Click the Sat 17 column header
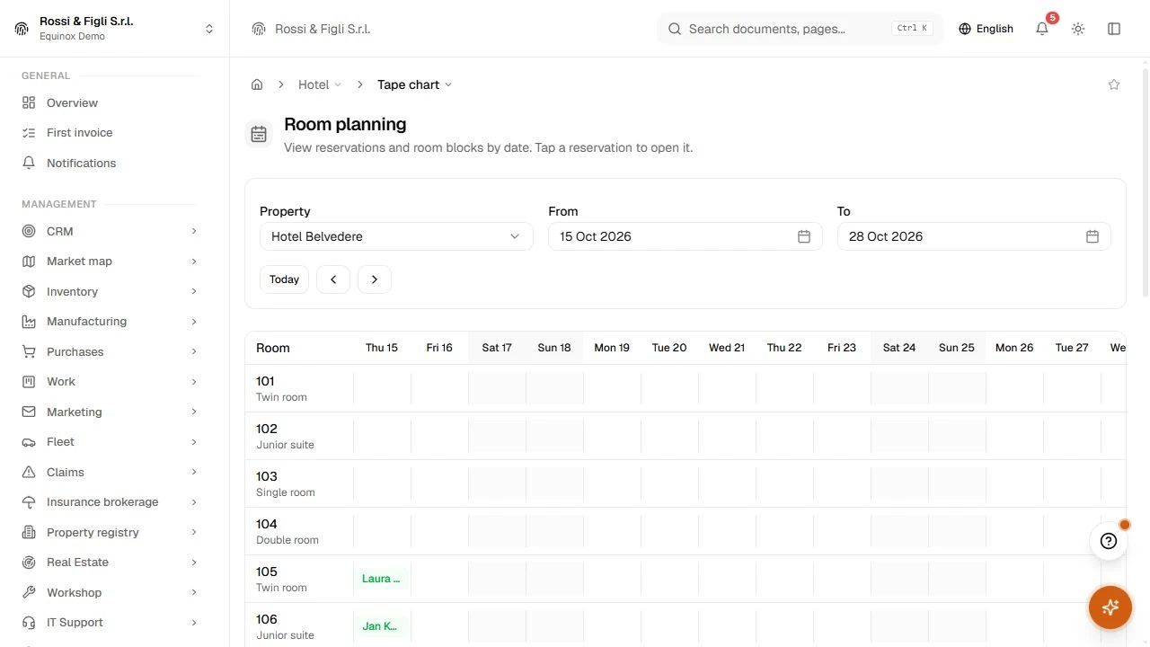 (x=497, y=348)
